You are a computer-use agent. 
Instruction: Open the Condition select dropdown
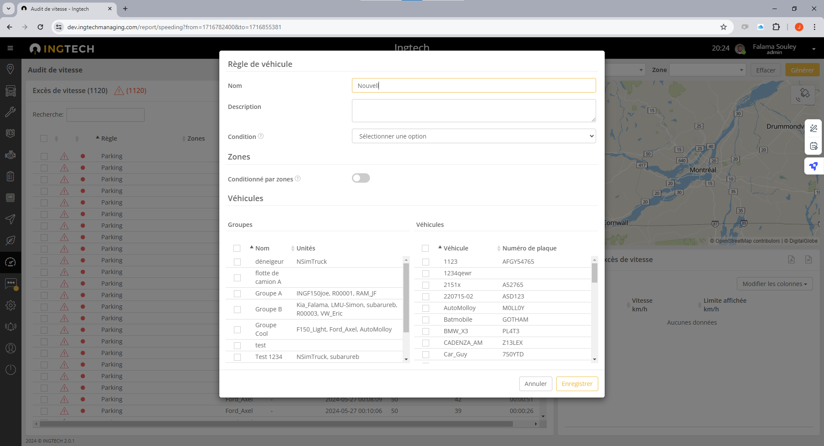473,136
